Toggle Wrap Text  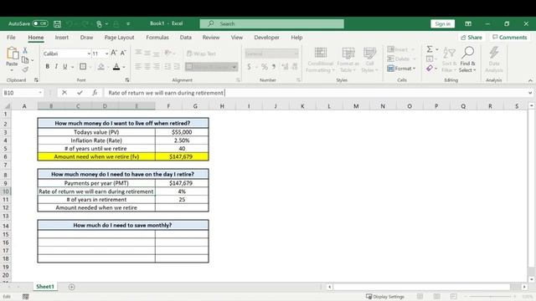click(201, 54)
